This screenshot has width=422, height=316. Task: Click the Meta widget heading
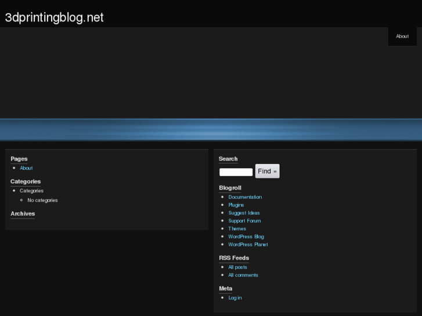(226, 289)
